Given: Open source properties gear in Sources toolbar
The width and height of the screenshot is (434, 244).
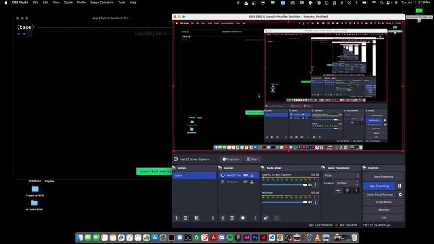Looking at the screenshot, I should coord(243,218).
